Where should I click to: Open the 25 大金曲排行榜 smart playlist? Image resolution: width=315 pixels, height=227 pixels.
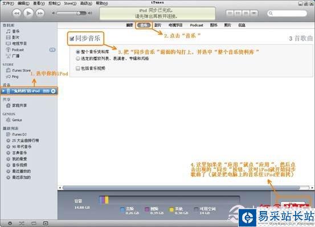coord(25,141)
